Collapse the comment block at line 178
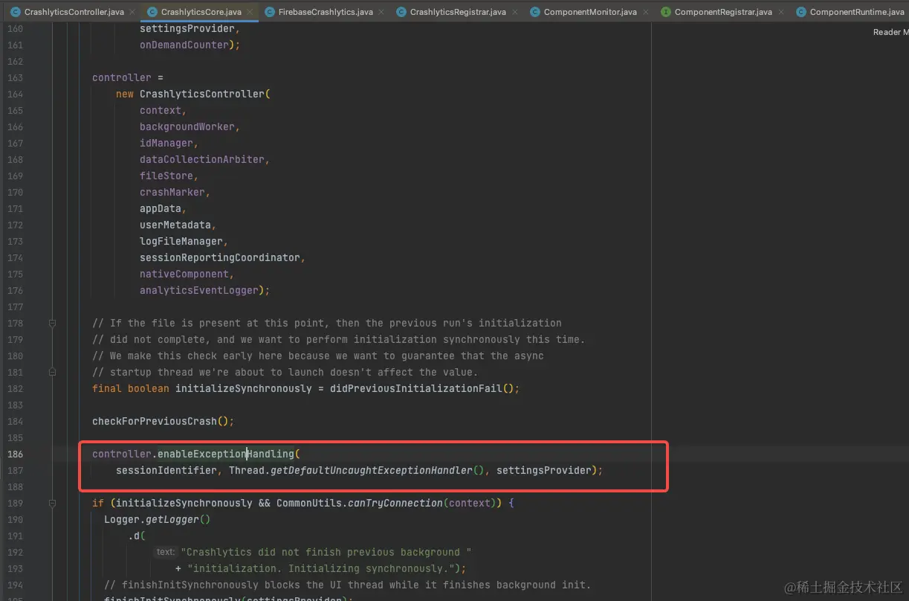This screenshot has width=909, height=601. tap(52, 323)
